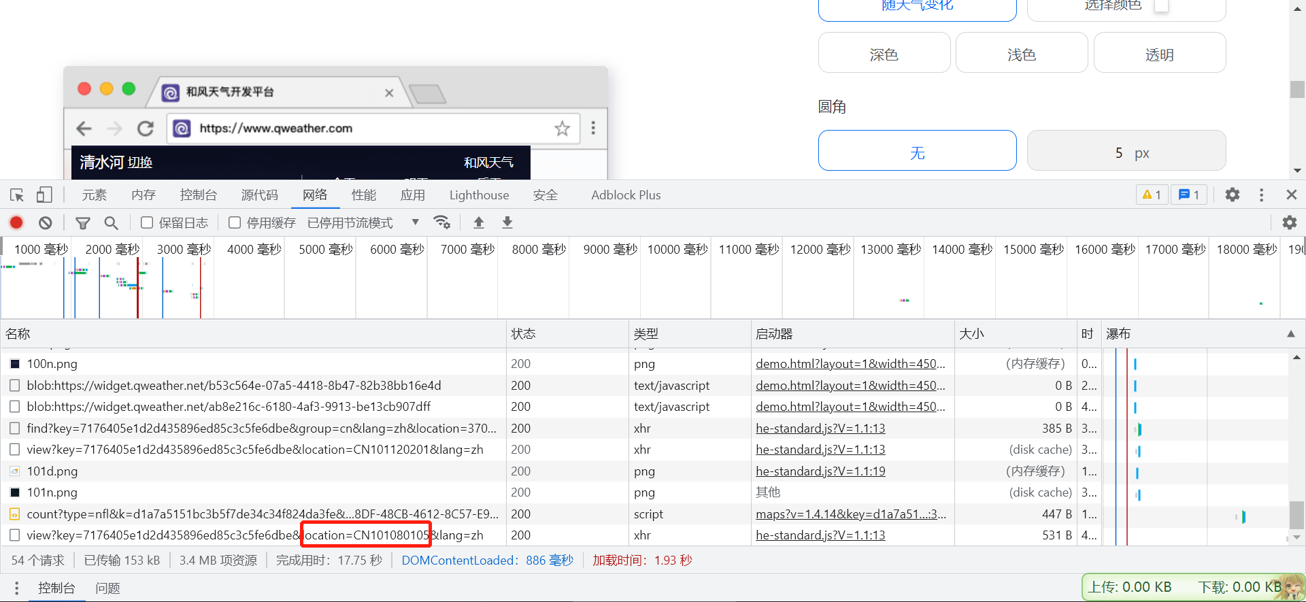Screen dimensions: 1306x602
Task: Open he-standard.js initiator link for find?key request
Action: point(820,429)
